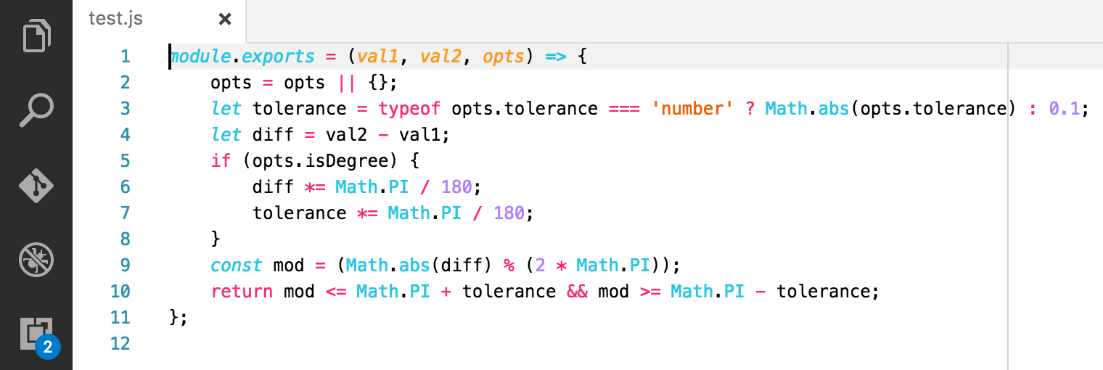Click the closing '};' on line 11
The height and width of the screenshot is (370, 1103).
click(x=179, y=318)
